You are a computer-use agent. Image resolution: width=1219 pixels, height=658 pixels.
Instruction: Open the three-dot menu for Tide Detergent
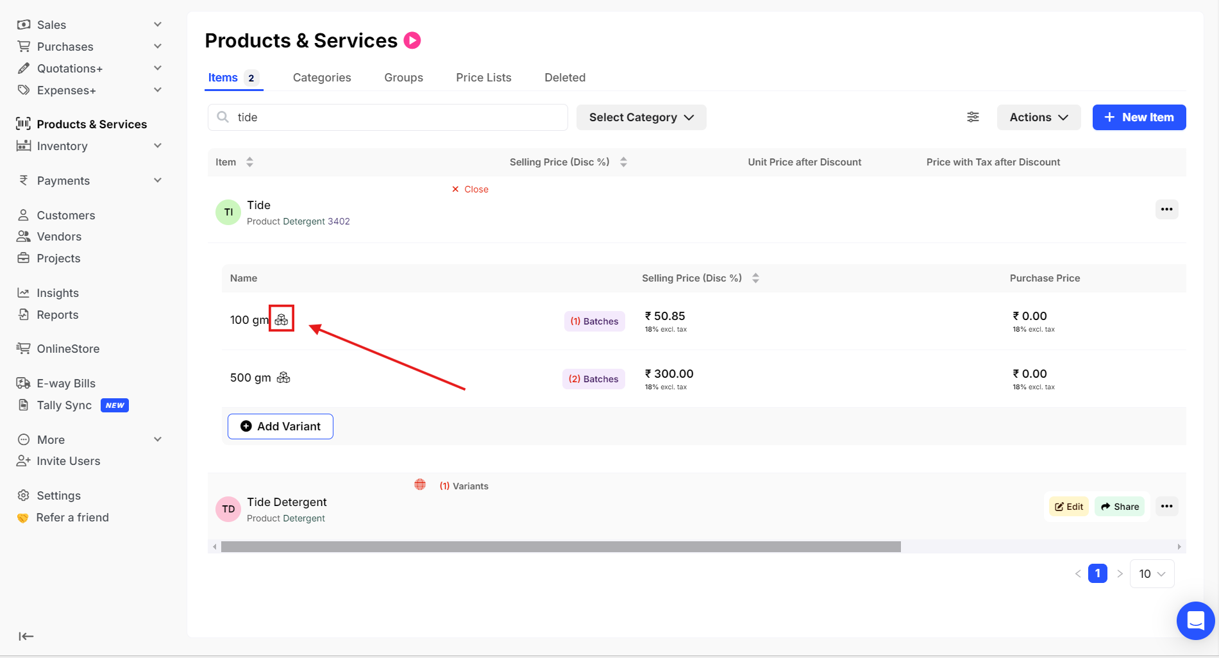1166,507
